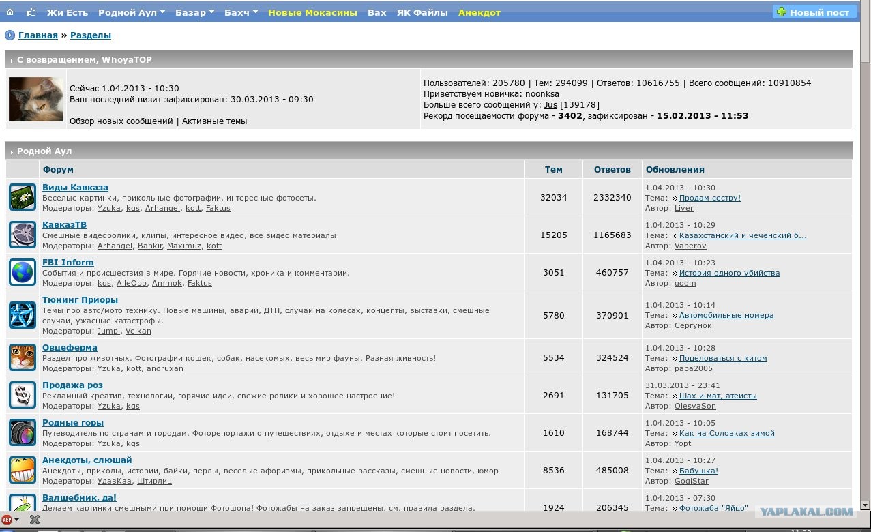Click the КавказТВ film reel icon
Image resolution: width=871 pixels, height=532 pixels.
coord(23,235)
